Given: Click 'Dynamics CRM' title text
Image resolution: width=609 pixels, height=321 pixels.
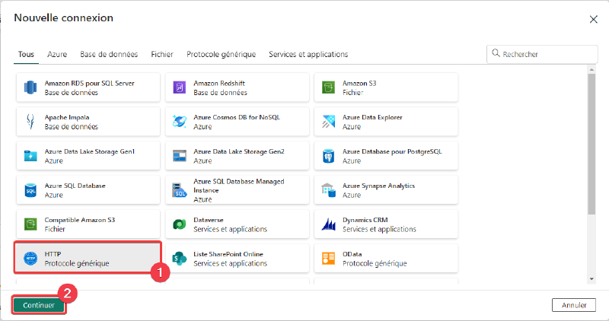Looking at the screenshot, I should click(365, 220).
